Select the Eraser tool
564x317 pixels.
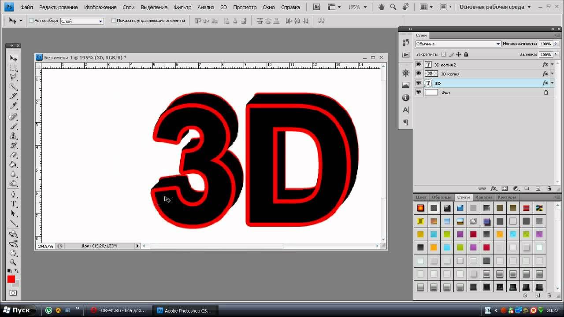(x=13, y=155)
